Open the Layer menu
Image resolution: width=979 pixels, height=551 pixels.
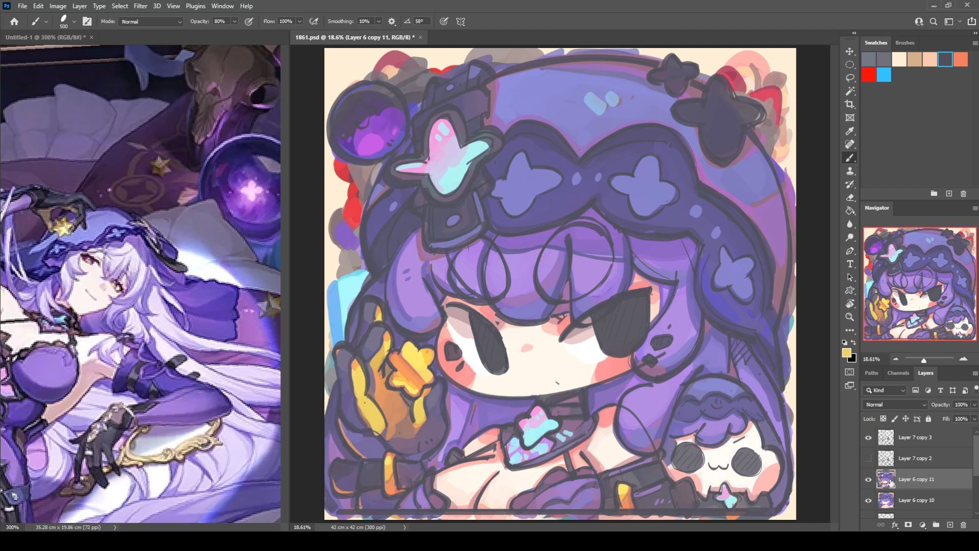point(79,6)
